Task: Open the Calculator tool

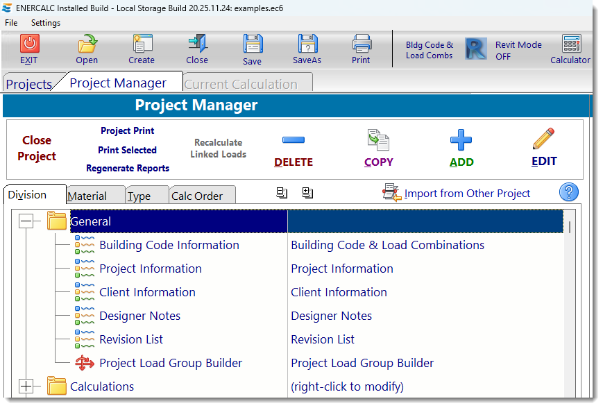Action: click(570, 45)
